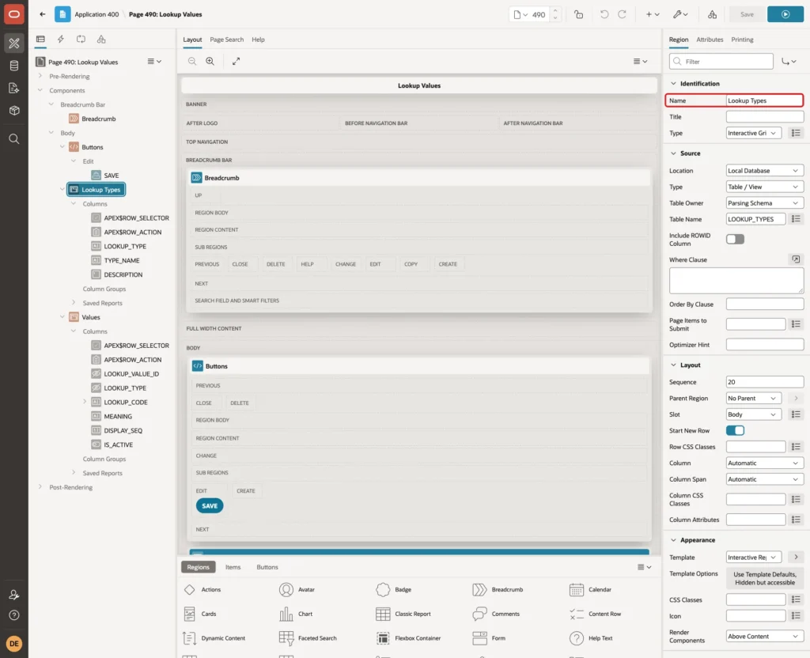Redo the last change
Image resolution: width=810 pixels, height=658 pixels.
tap(622, 14)
